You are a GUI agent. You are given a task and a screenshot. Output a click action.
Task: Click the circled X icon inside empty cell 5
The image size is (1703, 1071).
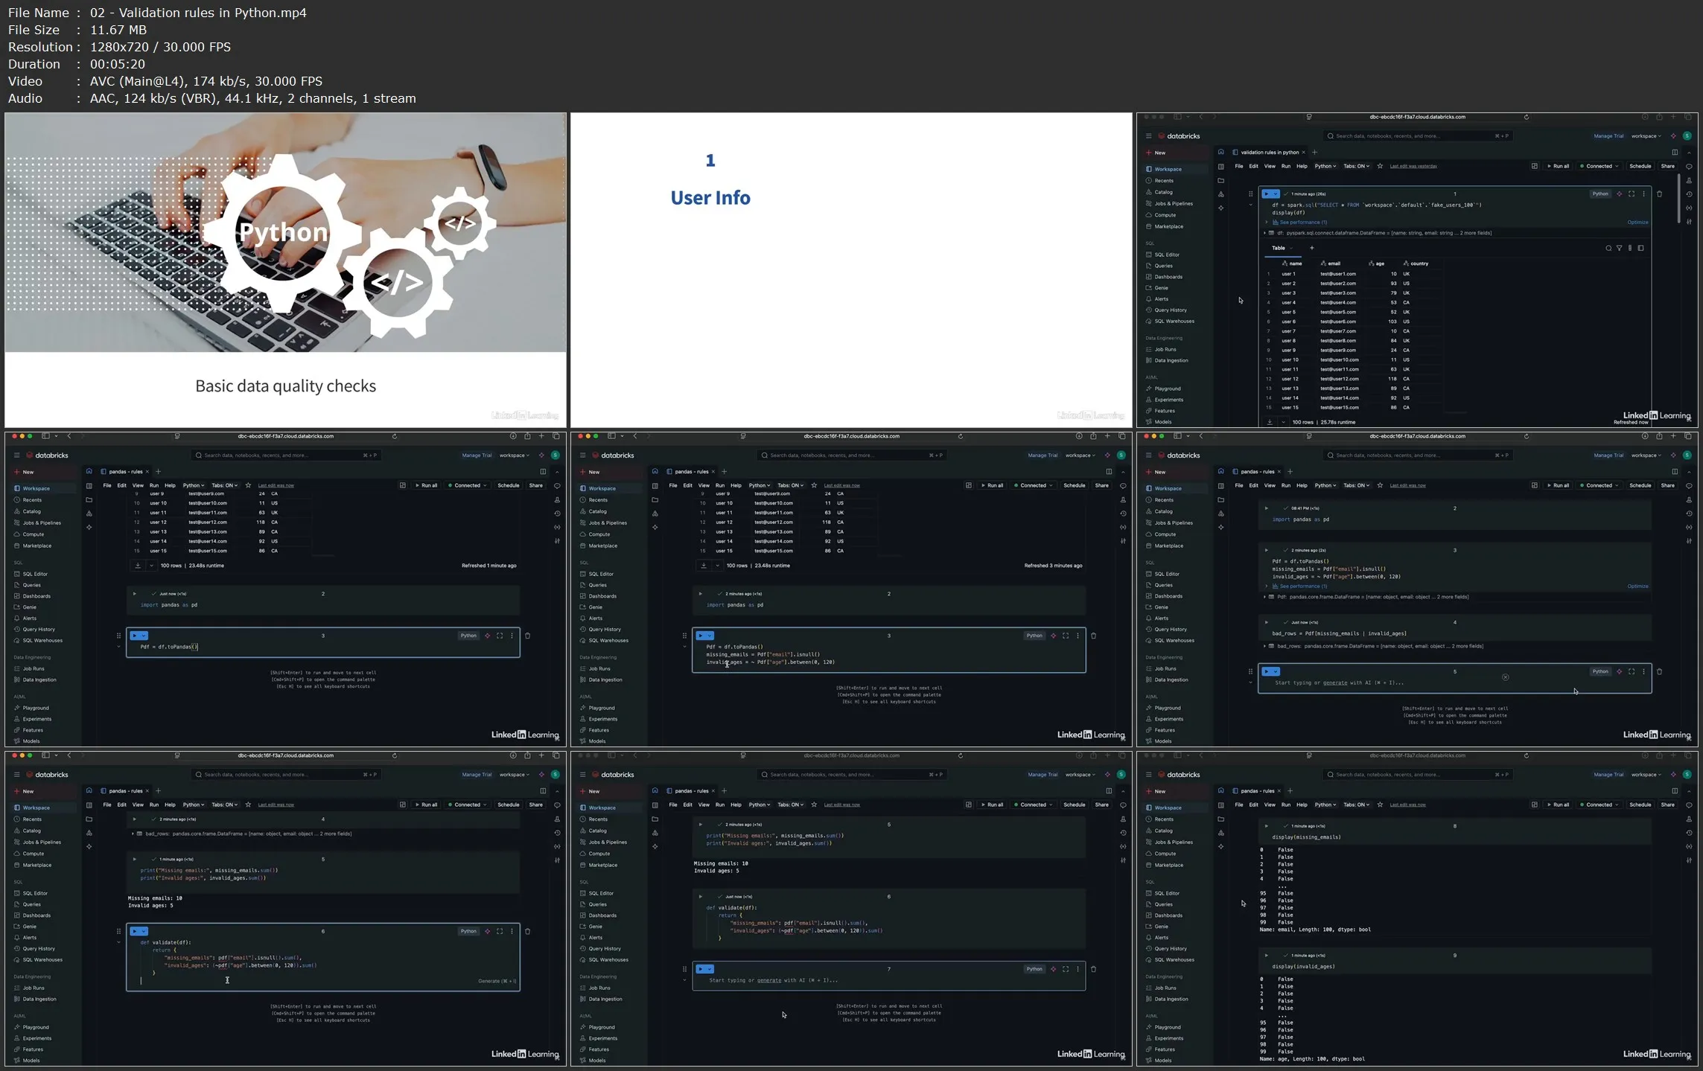1505,677
